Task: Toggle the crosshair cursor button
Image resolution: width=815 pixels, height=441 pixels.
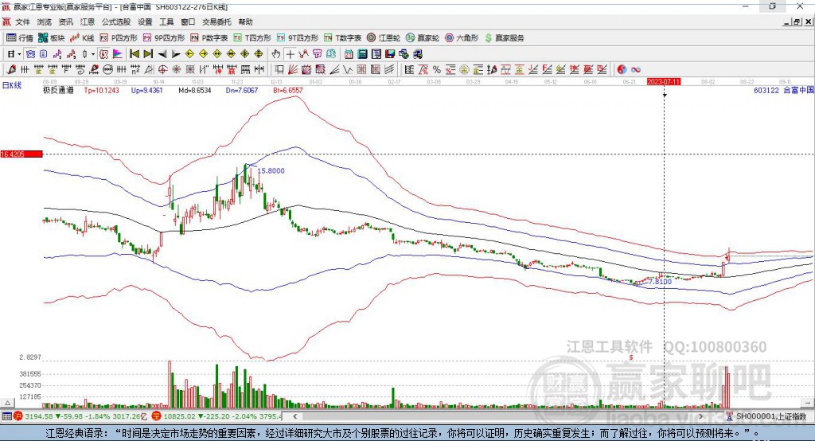Action: tap(290, 54)
